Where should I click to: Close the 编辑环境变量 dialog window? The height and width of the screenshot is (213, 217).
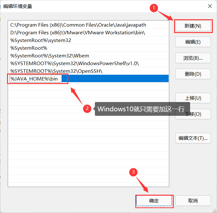[210, 6]
